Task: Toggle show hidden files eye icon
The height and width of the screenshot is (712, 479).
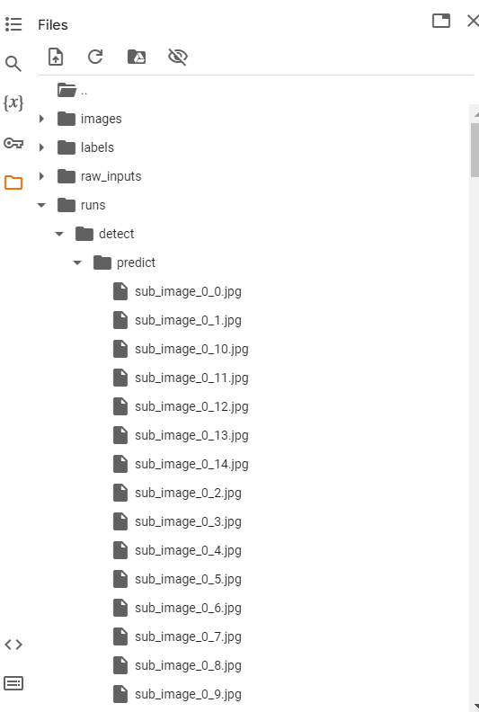Action: [178, 57]
